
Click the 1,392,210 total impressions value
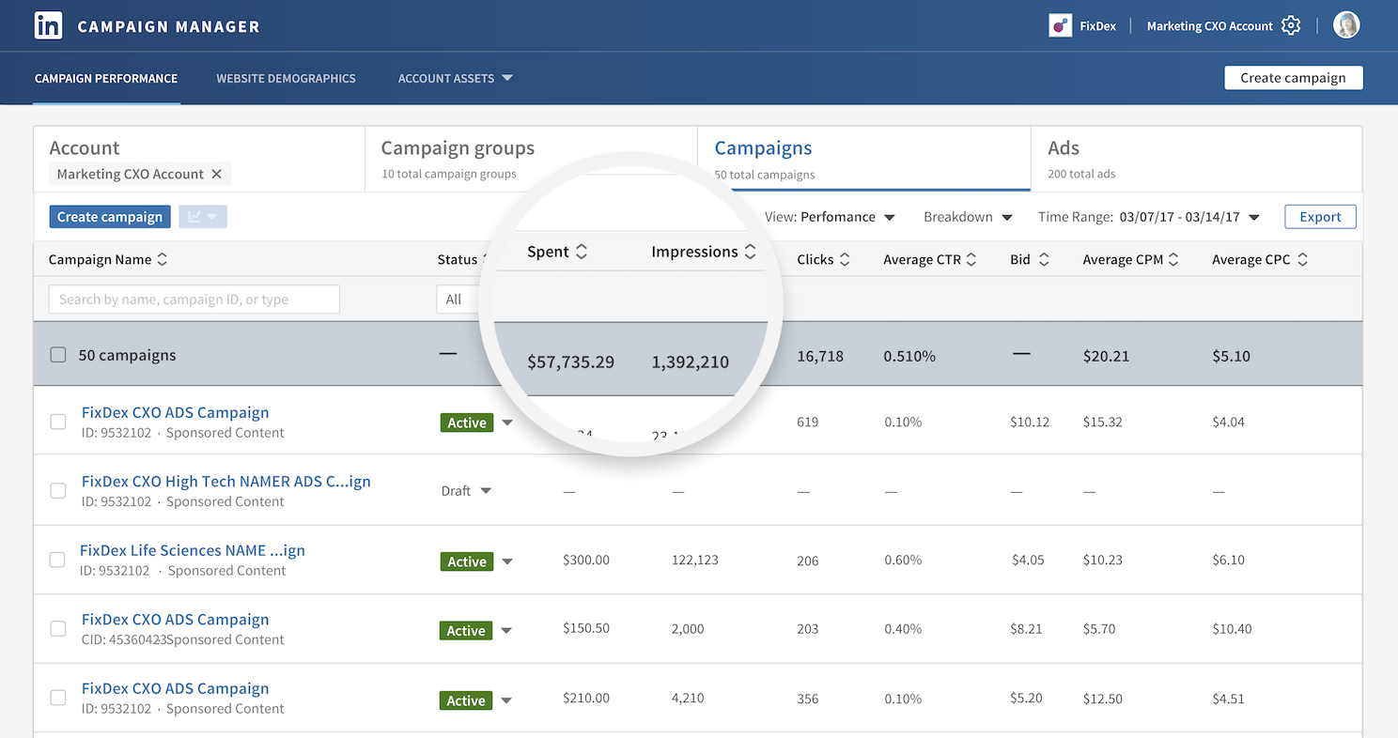coord(691,361)
